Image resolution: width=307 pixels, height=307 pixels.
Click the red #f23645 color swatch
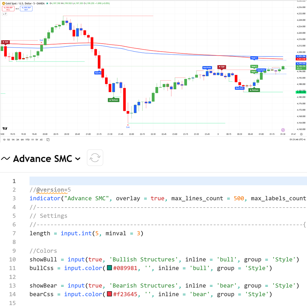point(109,294)
